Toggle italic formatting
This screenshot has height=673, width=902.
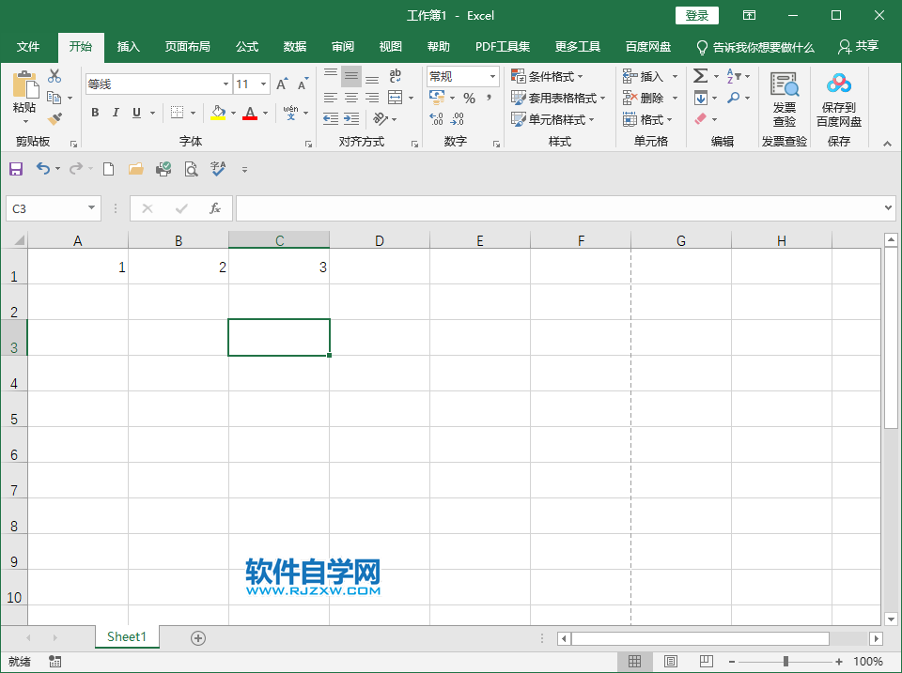116,112
